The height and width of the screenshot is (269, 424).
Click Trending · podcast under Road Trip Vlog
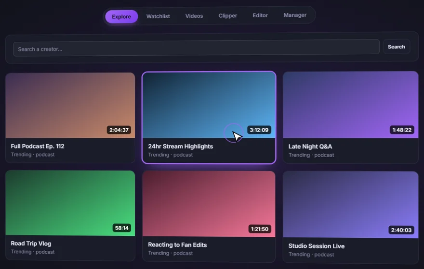coord(33,252)
